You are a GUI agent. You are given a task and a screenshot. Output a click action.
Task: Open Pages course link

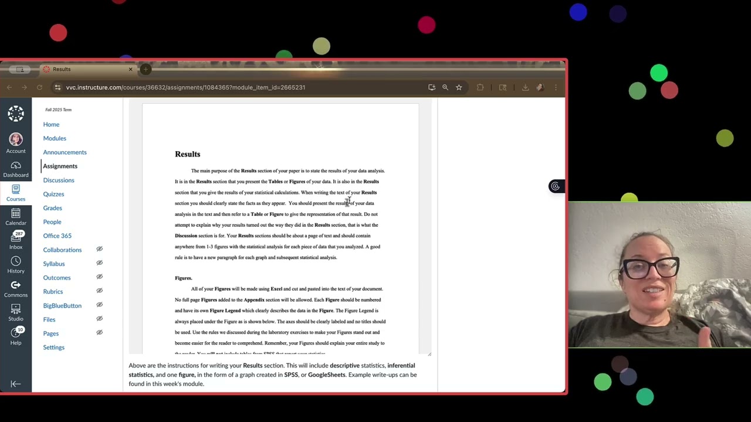(50, 333)
